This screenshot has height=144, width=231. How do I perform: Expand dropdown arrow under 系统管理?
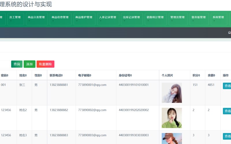[214, 21]
